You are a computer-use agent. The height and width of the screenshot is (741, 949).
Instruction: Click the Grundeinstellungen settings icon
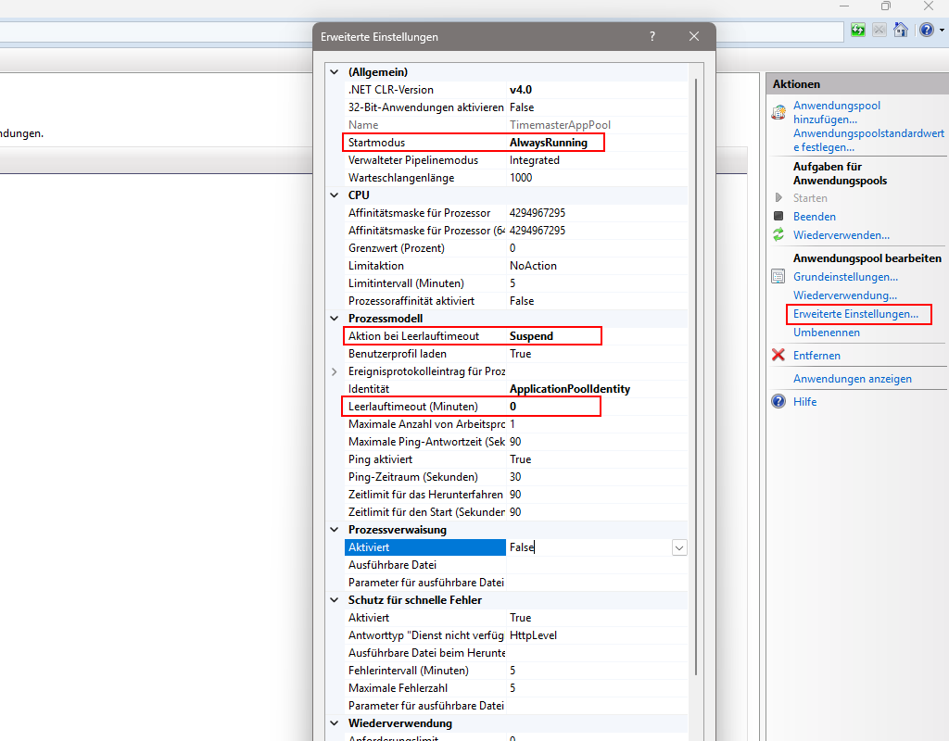point(778,277)
